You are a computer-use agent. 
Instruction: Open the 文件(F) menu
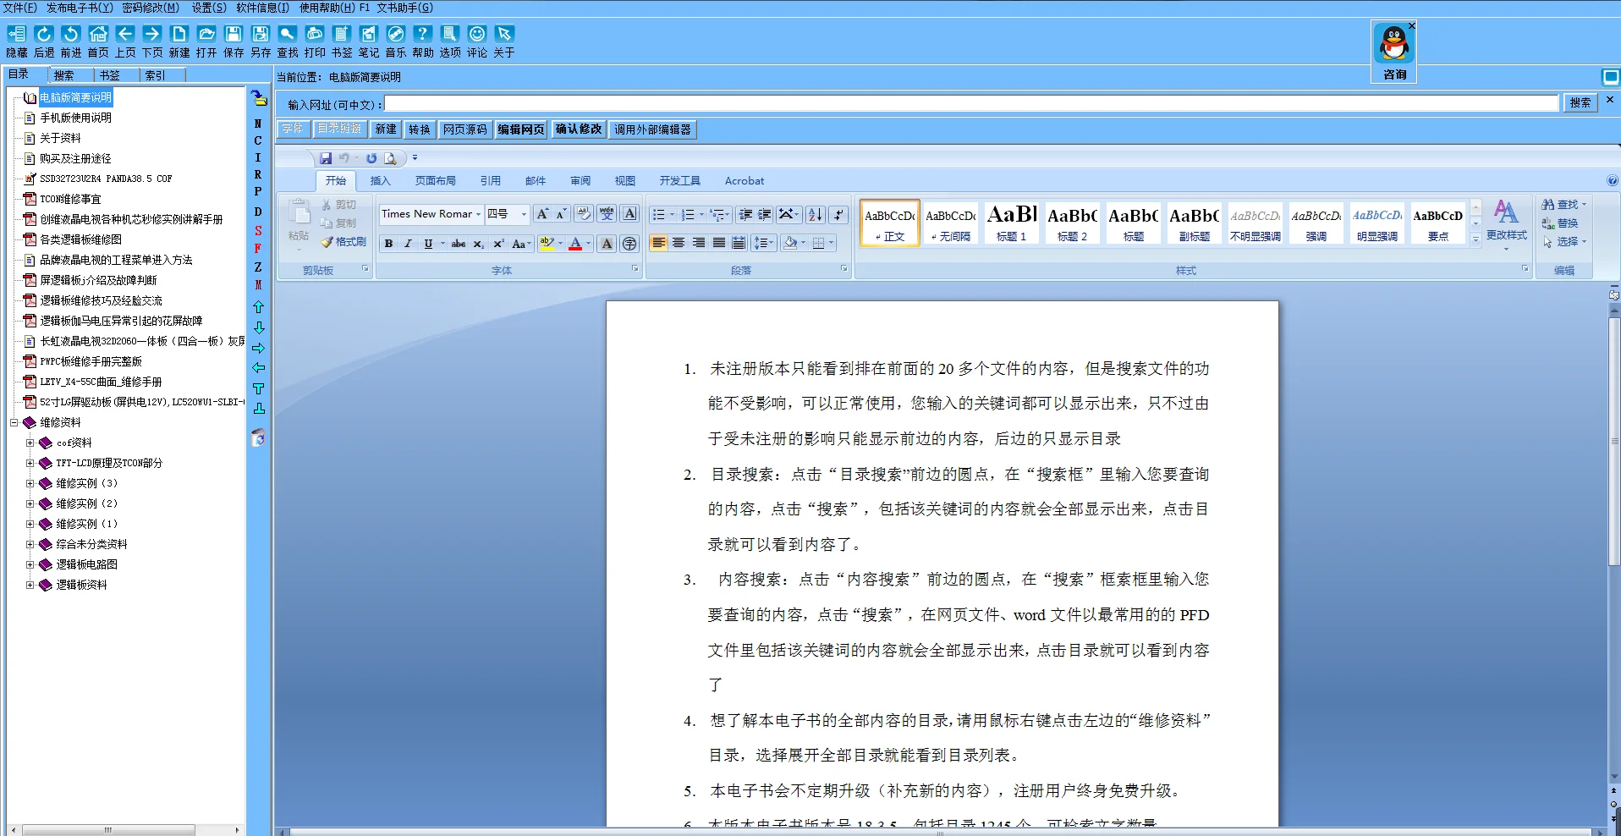(20, 8)
